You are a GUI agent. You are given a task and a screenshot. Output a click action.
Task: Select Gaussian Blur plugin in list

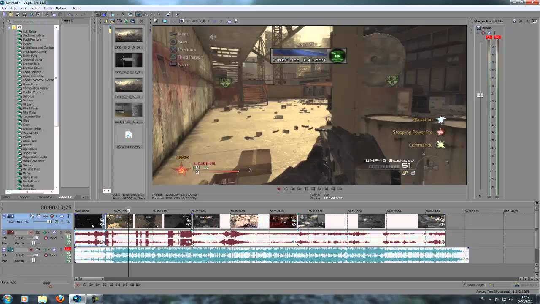click(32, 117)
